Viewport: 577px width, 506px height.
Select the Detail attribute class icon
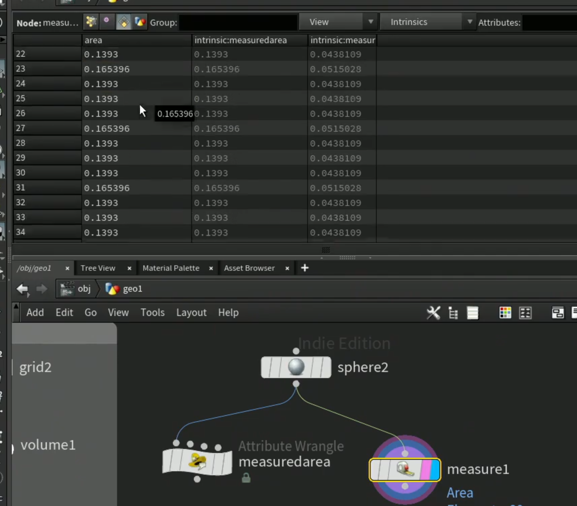(140, 22)
